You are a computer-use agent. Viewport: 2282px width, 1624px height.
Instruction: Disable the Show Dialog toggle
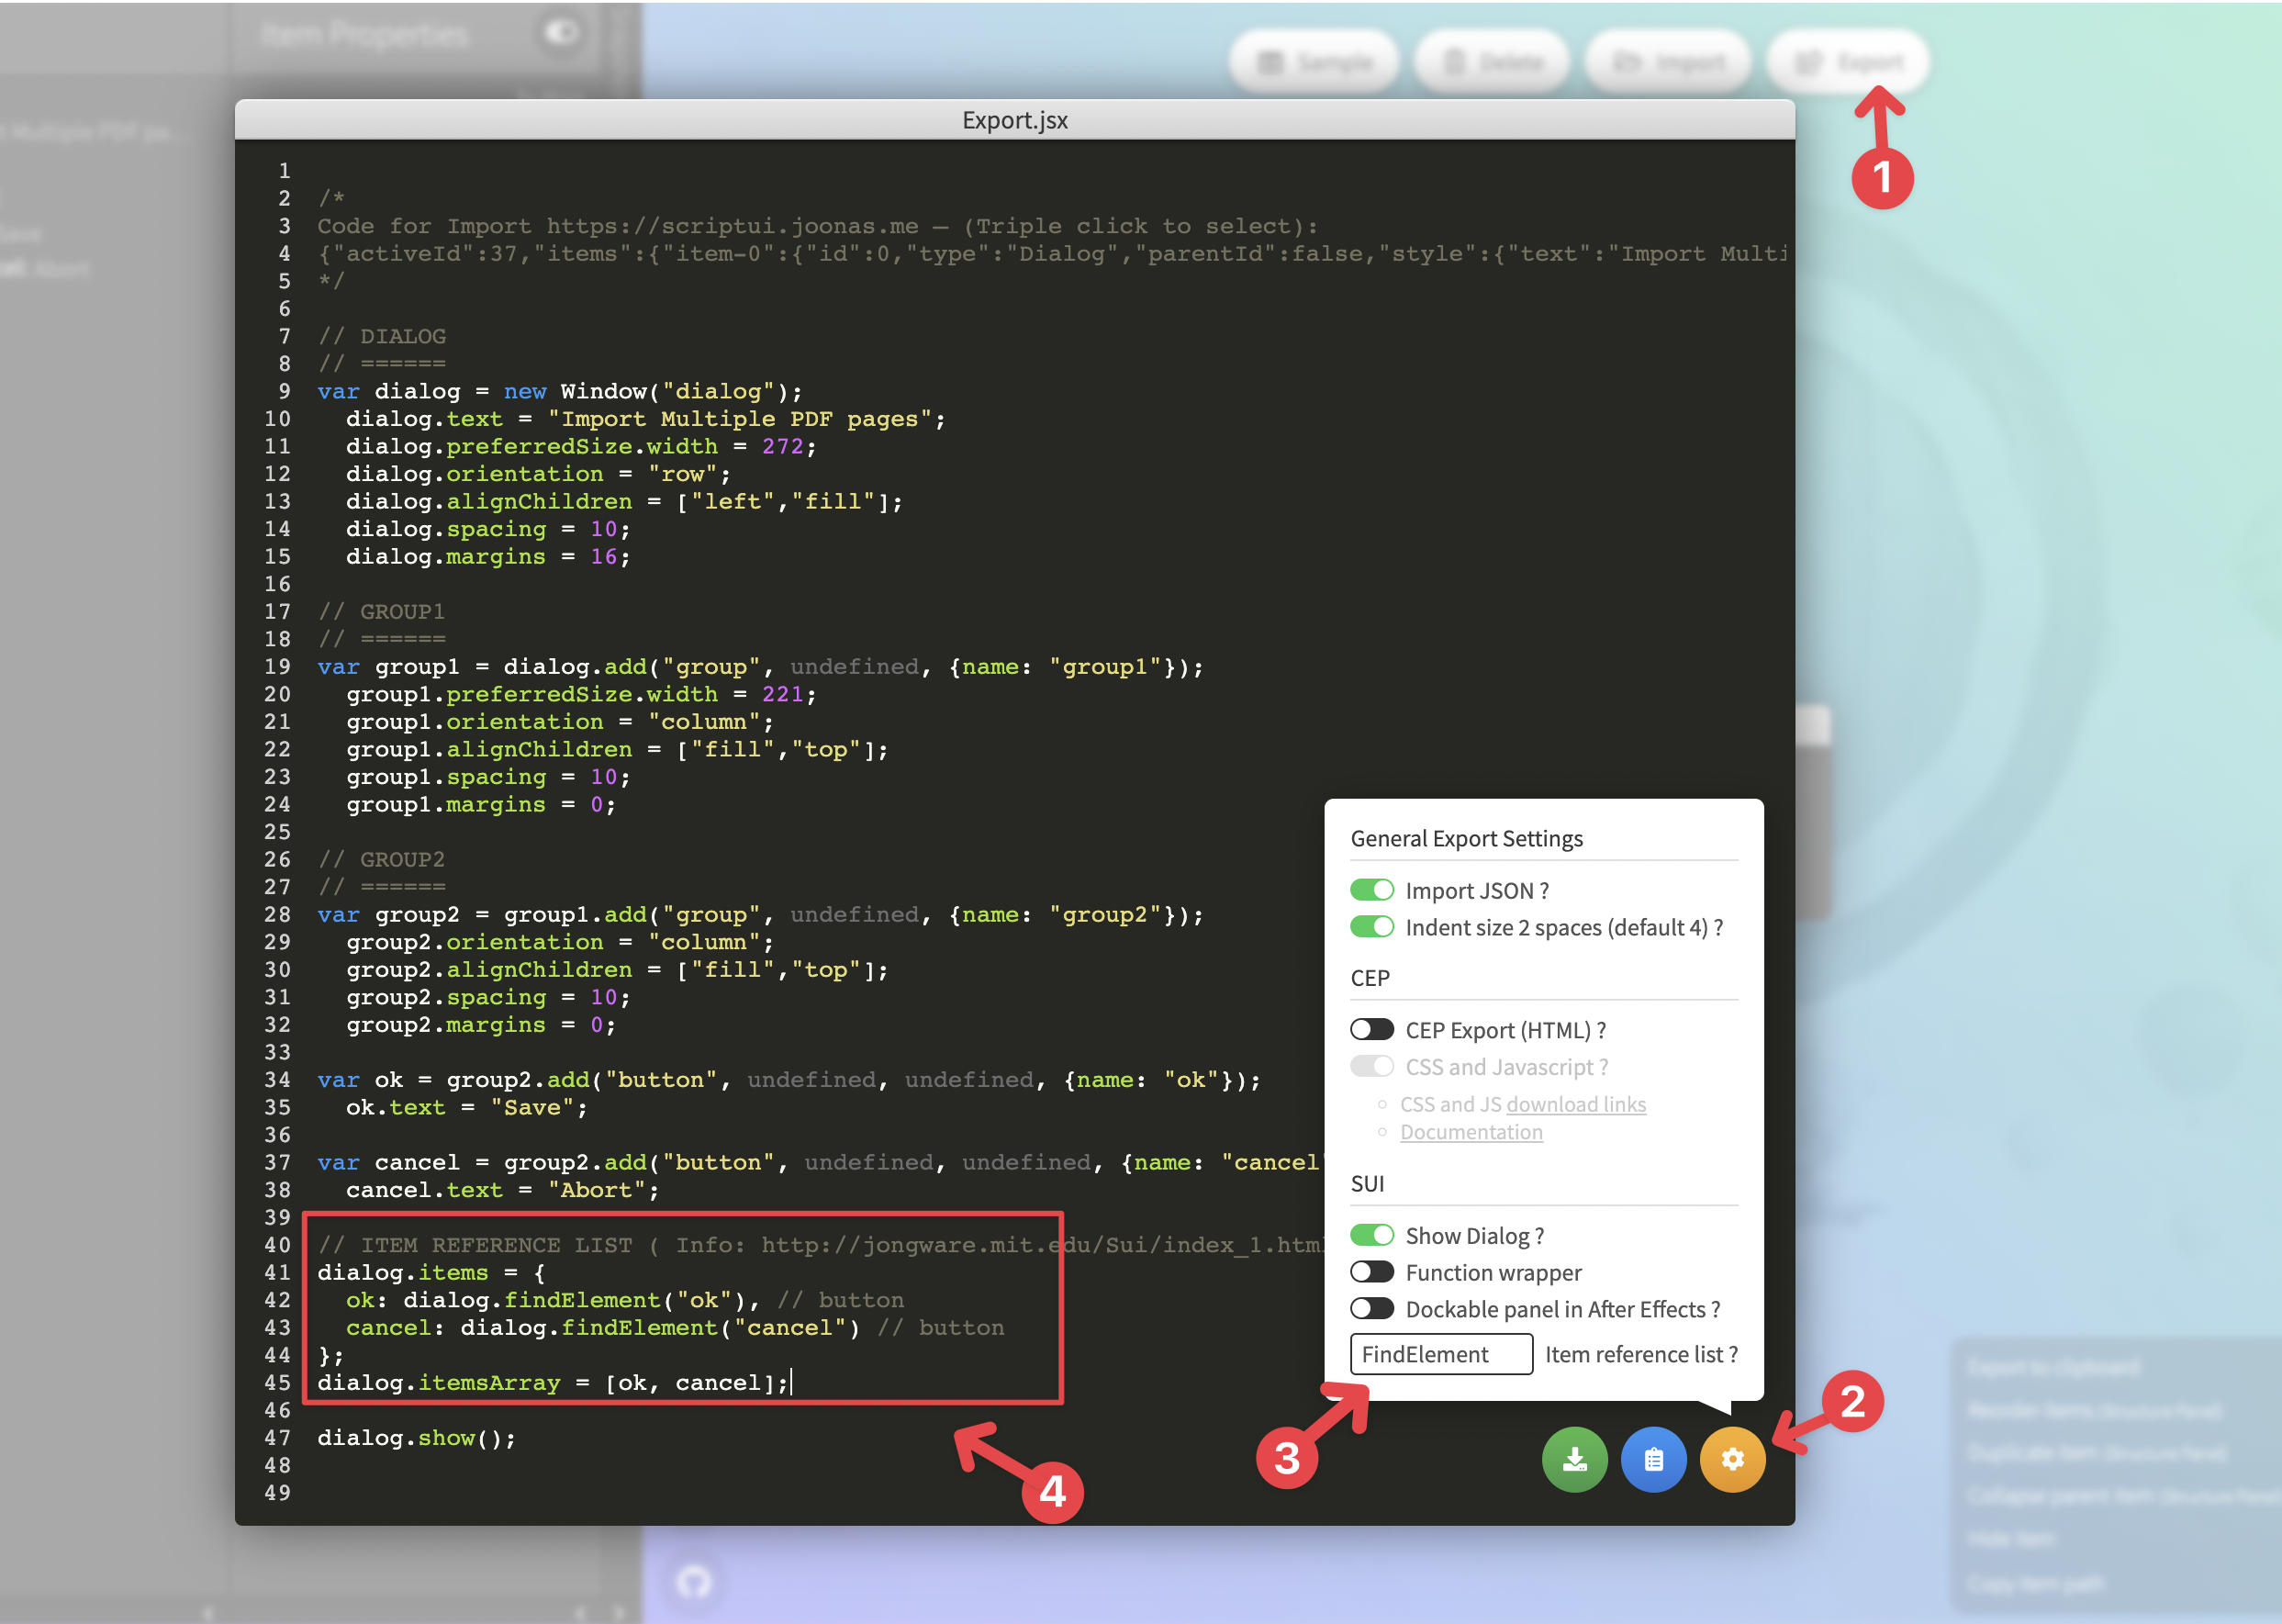coord(1372,1235)
